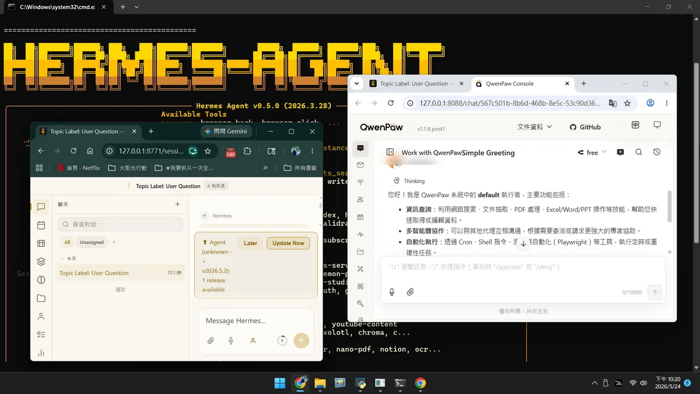This screenshot has width=700, height=394.
Task: Open the free model dropdown in QwenPaw
Action: point(592,152)
